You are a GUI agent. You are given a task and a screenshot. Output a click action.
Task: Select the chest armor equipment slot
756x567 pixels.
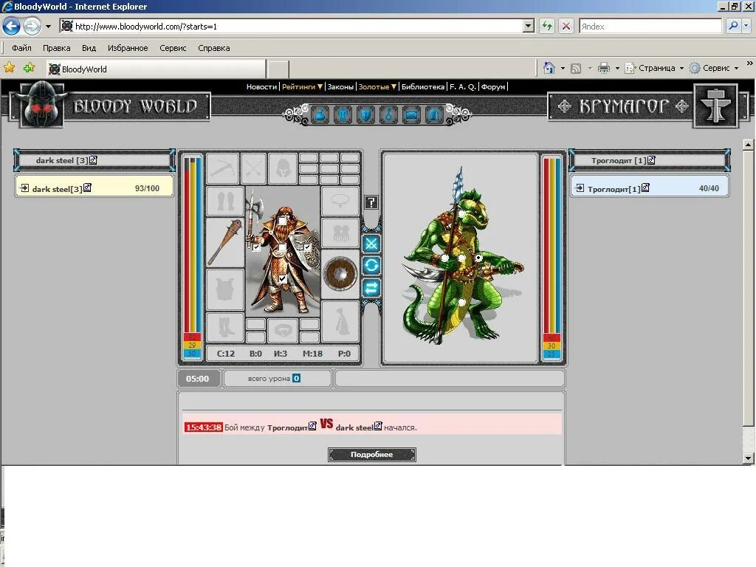click(x=225, y=289)
